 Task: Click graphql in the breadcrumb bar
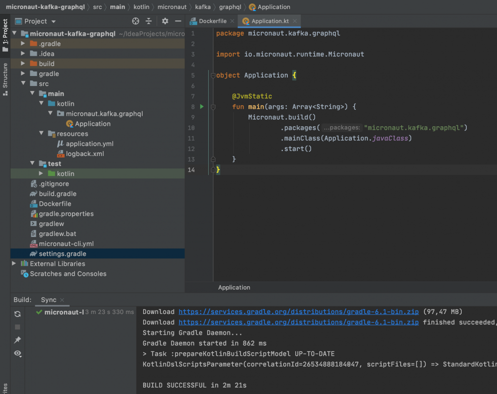[230, 7]
